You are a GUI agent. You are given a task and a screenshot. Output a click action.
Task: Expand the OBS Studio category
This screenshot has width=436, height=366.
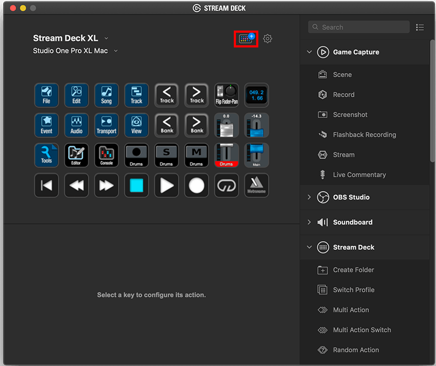[310, 197]
